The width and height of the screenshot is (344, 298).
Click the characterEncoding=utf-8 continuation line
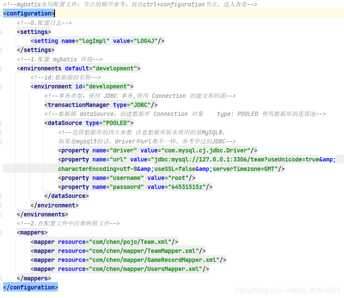click(x=171, y=169)
